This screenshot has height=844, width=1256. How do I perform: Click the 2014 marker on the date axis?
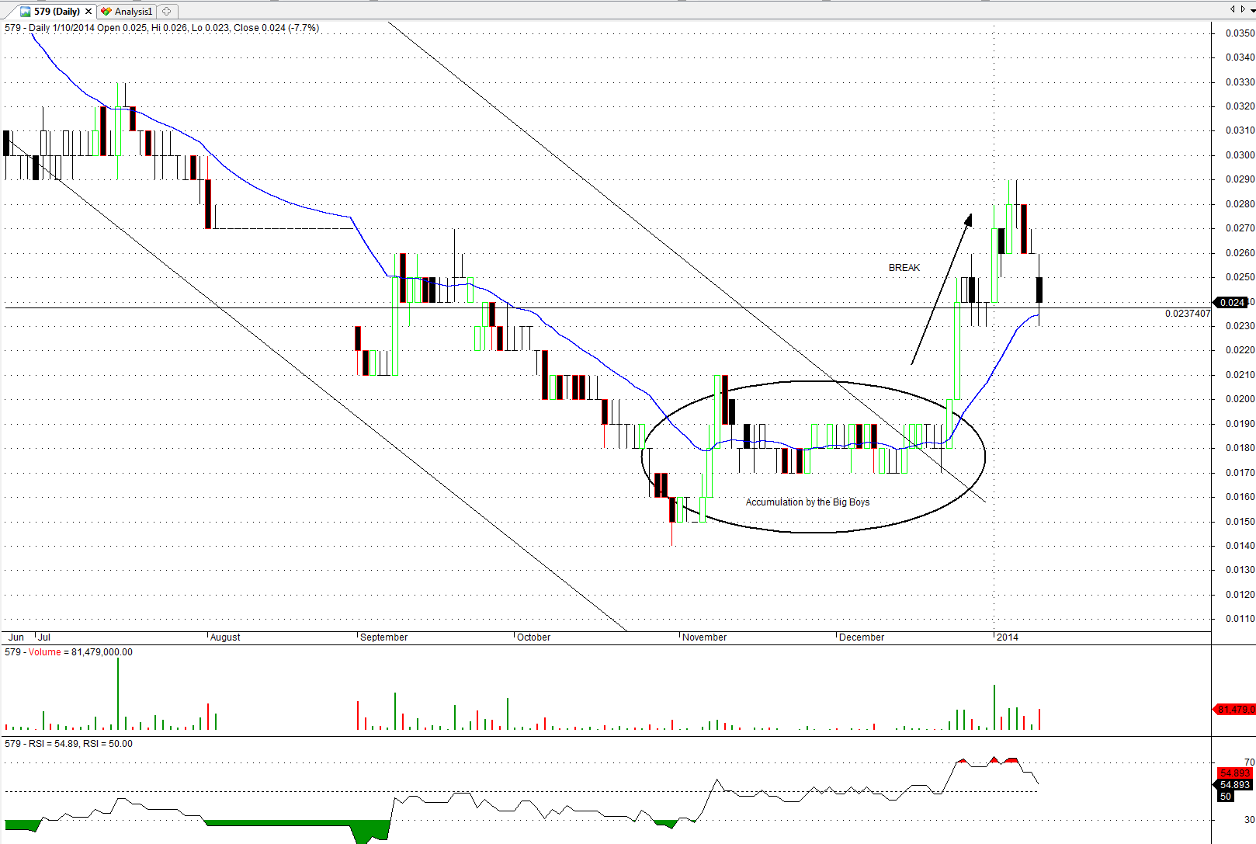1007,637
